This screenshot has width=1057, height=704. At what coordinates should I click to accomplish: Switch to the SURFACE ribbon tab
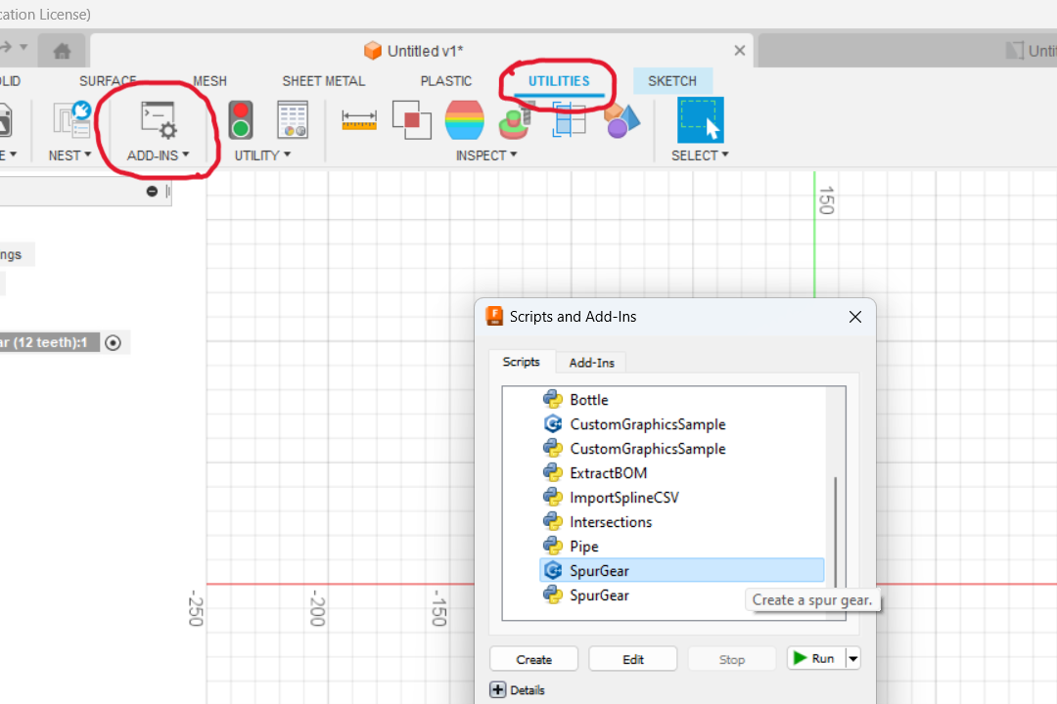tap(108, 81)
